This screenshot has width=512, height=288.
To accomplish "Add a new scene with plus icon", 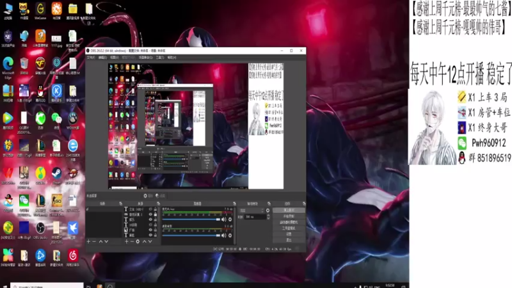I will click(88, 242).
